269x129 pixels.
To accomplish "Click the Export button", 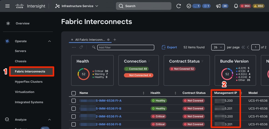I will click(169, 47).
